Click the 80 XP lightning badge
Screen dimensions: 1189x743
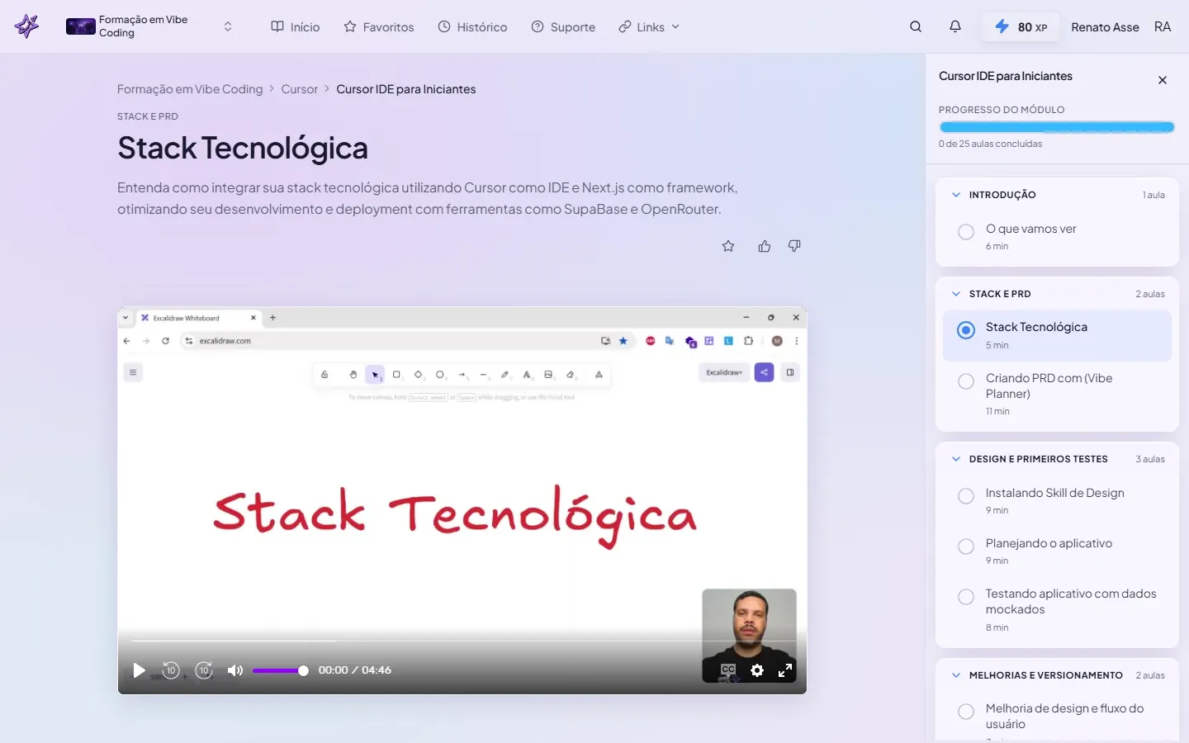coord(1021,26)
